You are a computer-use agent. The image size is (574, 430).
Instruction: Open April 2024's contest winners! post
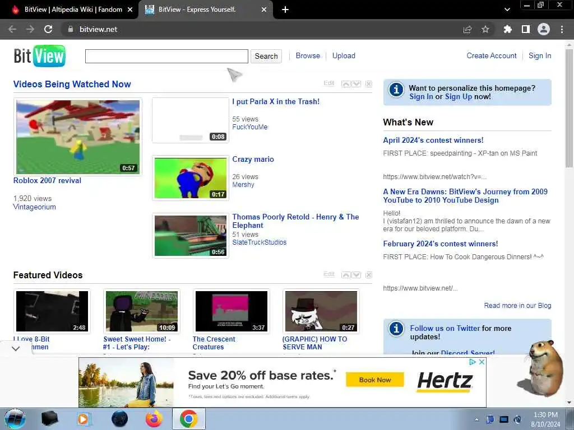click(x=433, y=140)
